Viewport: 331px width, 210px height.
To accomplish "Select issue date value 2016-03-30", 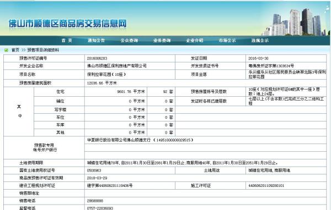I will click(258, 58).
